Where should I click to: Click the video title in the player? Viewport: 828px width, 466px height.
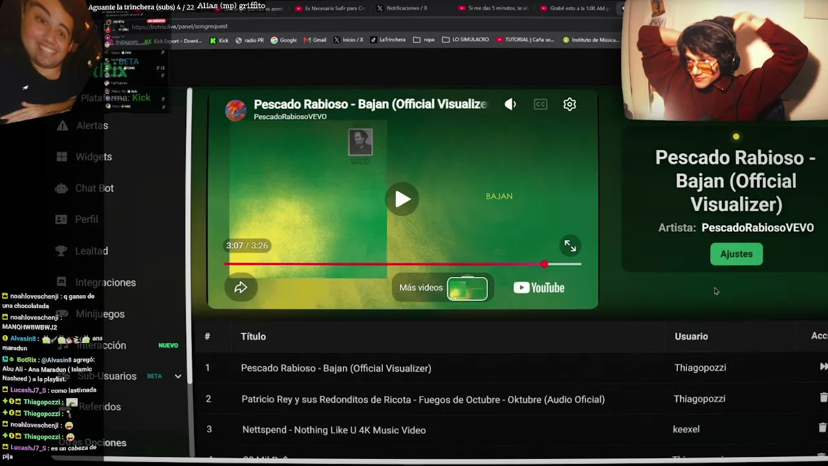(370, 104)
